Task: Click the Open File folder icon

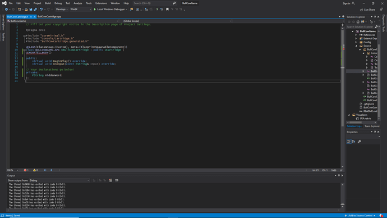Action: pos(26,10)
